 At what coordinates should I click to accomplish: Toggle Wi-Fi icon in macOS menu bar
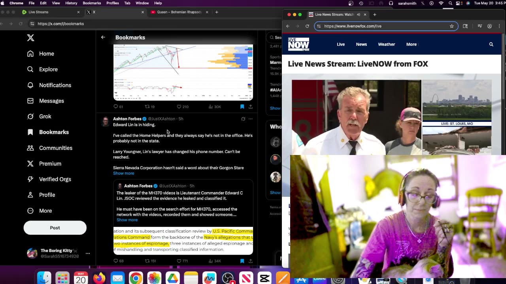pyautogui.click(x=441, y=3)
